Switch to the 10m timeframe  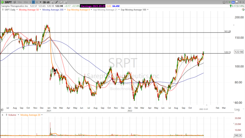(x=20, y=2)
